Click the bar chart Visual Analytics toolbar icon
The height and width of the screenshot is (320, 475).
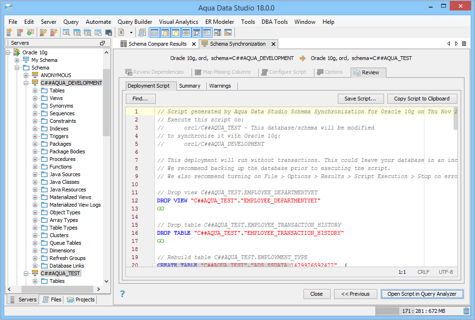pyautogui.click(x=228, y=32)
